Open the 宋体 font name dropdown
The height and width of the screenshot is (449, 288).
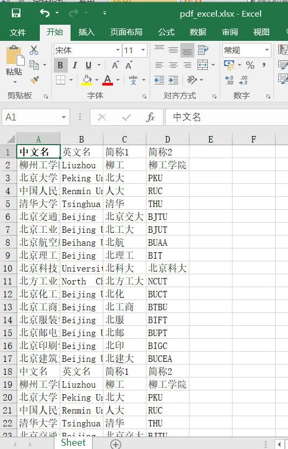[117, 50]
